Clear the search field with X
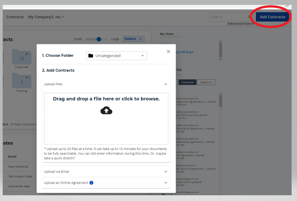 (249, 17)
